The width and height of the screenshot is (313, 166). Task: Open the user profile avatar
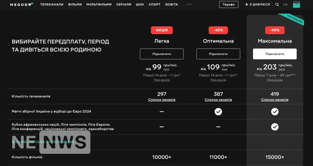(x=296, y=4)
